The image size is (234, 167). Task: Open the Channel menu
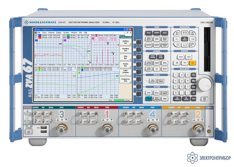(51, 32)
